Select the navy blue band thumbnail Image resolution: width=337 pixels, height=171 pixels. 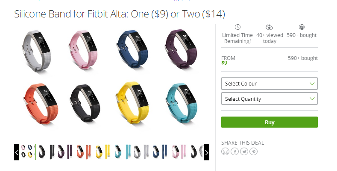pos(160,152)
